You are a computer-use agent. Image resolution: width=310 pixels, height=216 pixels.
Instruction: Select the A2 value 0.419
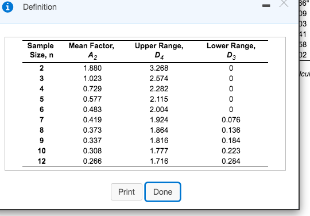[x=92, y=119]
